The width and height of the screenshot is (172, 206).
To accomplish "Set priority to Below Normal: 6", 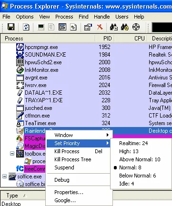I will pos(138,176).
